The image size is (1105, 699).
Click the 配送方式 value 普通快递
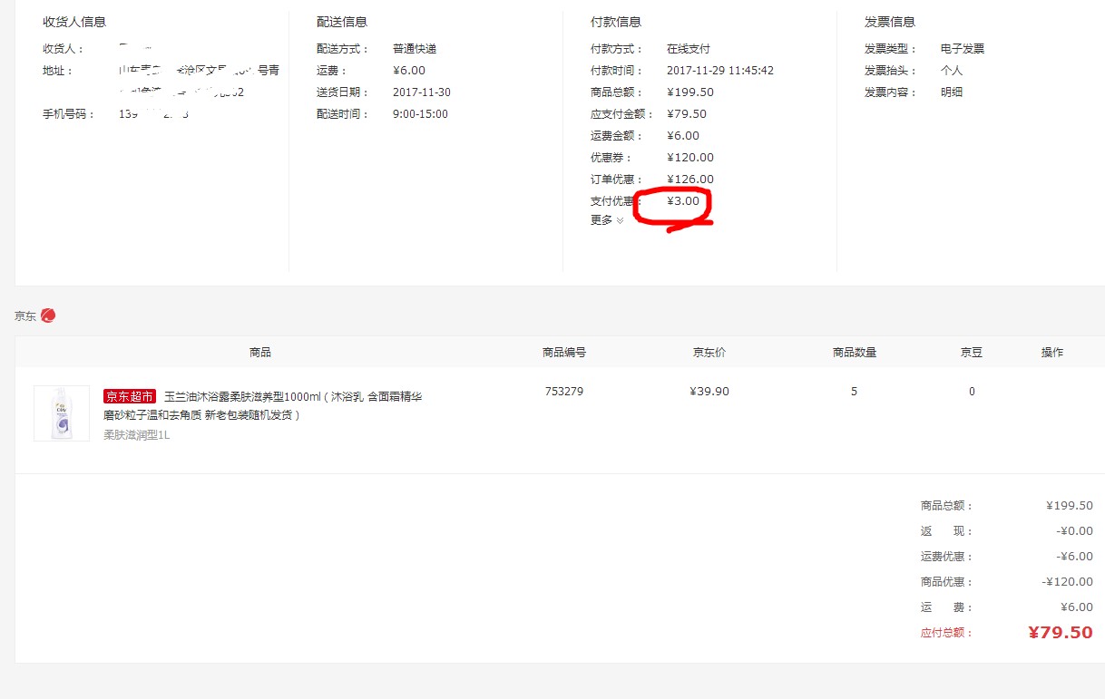click(x=415, y=49)
